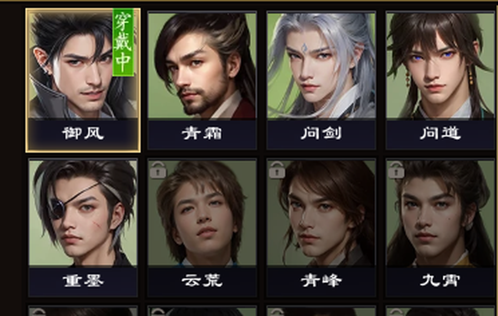Click the green 穿戴中 badge
This screenshot has width=498, height=316.
point(123,42)
